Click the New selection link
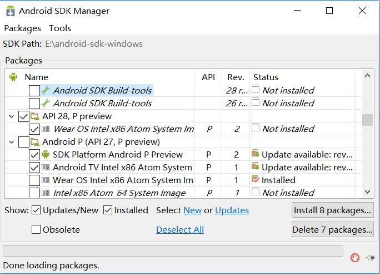 click(x=192, y=210)
